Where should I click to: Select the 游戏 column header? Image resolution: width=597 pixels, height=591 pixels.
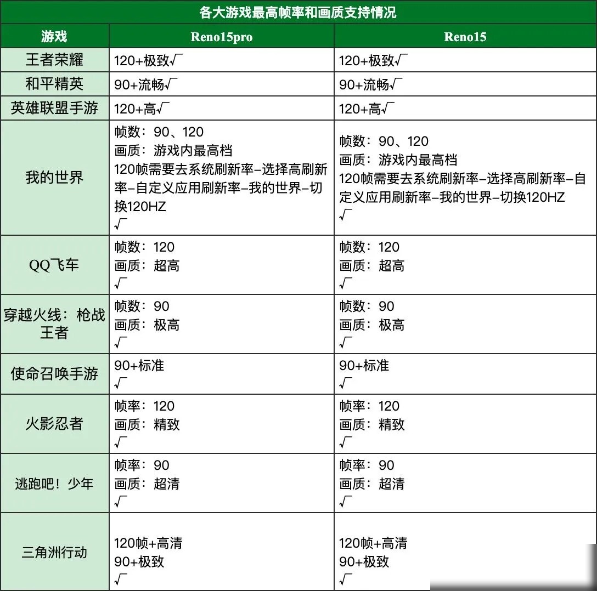click(54, 37)
